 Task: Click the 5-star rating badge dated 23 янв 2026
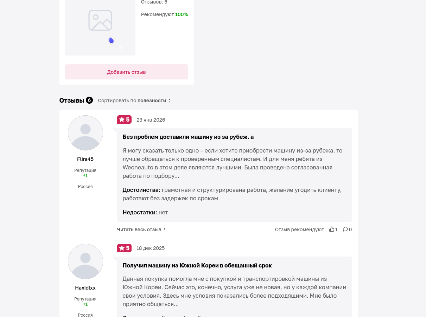click(124, 119)
